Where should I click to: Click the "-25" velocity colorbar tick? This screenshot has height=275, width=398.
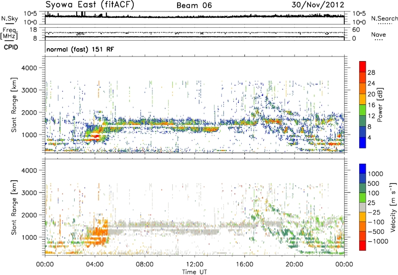pyautogui.click(x=374, y=212)
